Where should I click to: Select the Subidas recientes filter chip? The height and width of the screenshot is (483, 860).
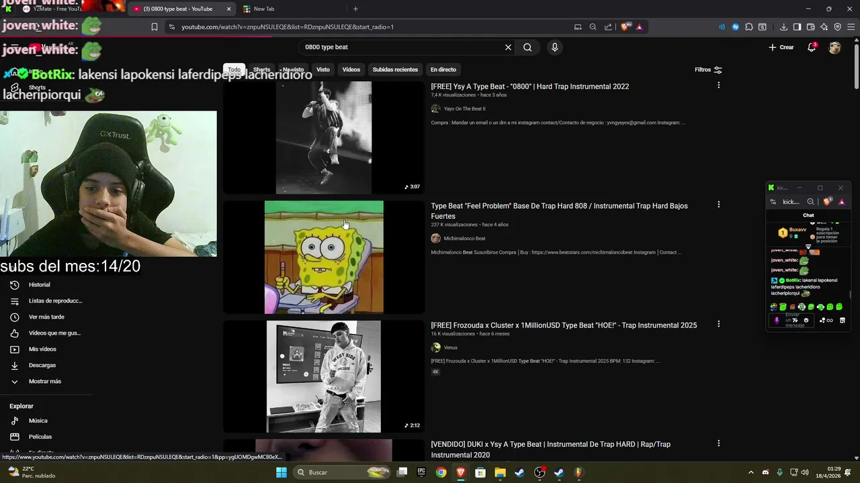(395, 70)
